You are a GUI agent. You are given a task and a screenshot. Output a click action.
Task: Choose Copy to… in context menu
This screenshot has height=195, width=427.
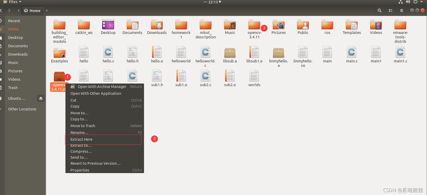pyautogui.click(x=105, y=119)
